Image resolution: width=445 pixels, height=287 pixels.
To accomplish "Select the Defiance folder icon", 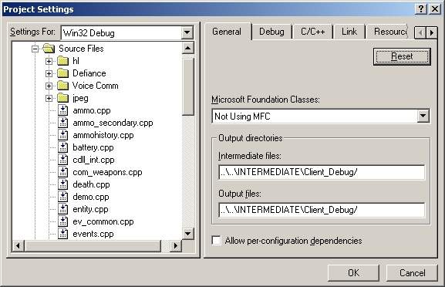I will tap(62, 73).
